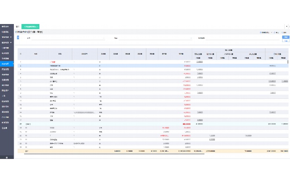Click the vertical scrollbar thumb at table right
This screenshot has width=290, height=183.
point(288,62)
